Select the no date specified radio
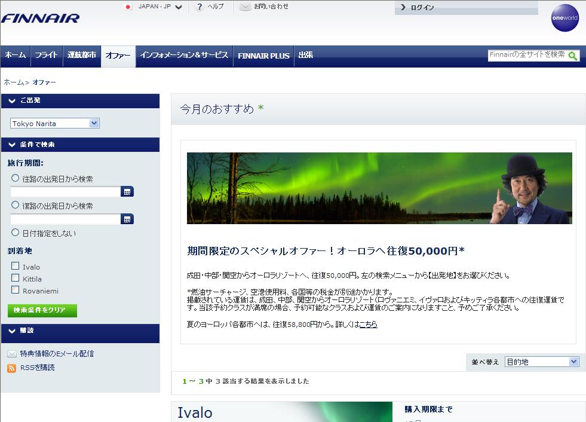Viewport: 586px width, 422px height. pos(15,233)
